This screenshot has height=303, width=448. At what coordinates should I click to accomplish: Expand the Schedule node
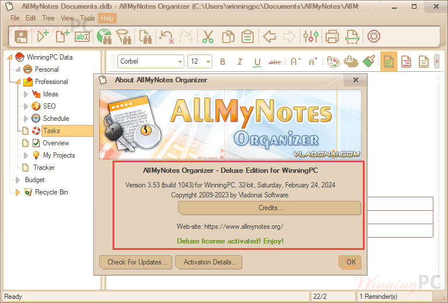(26, 119)
